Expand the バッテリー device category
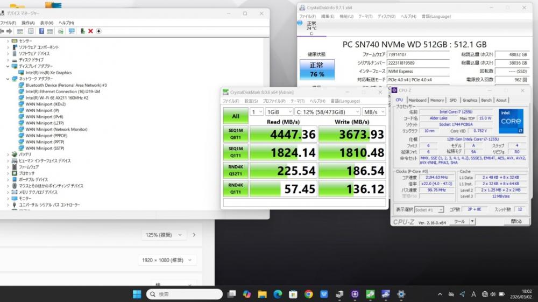This screenshot has height=302, width=538. tap(8, 154)
